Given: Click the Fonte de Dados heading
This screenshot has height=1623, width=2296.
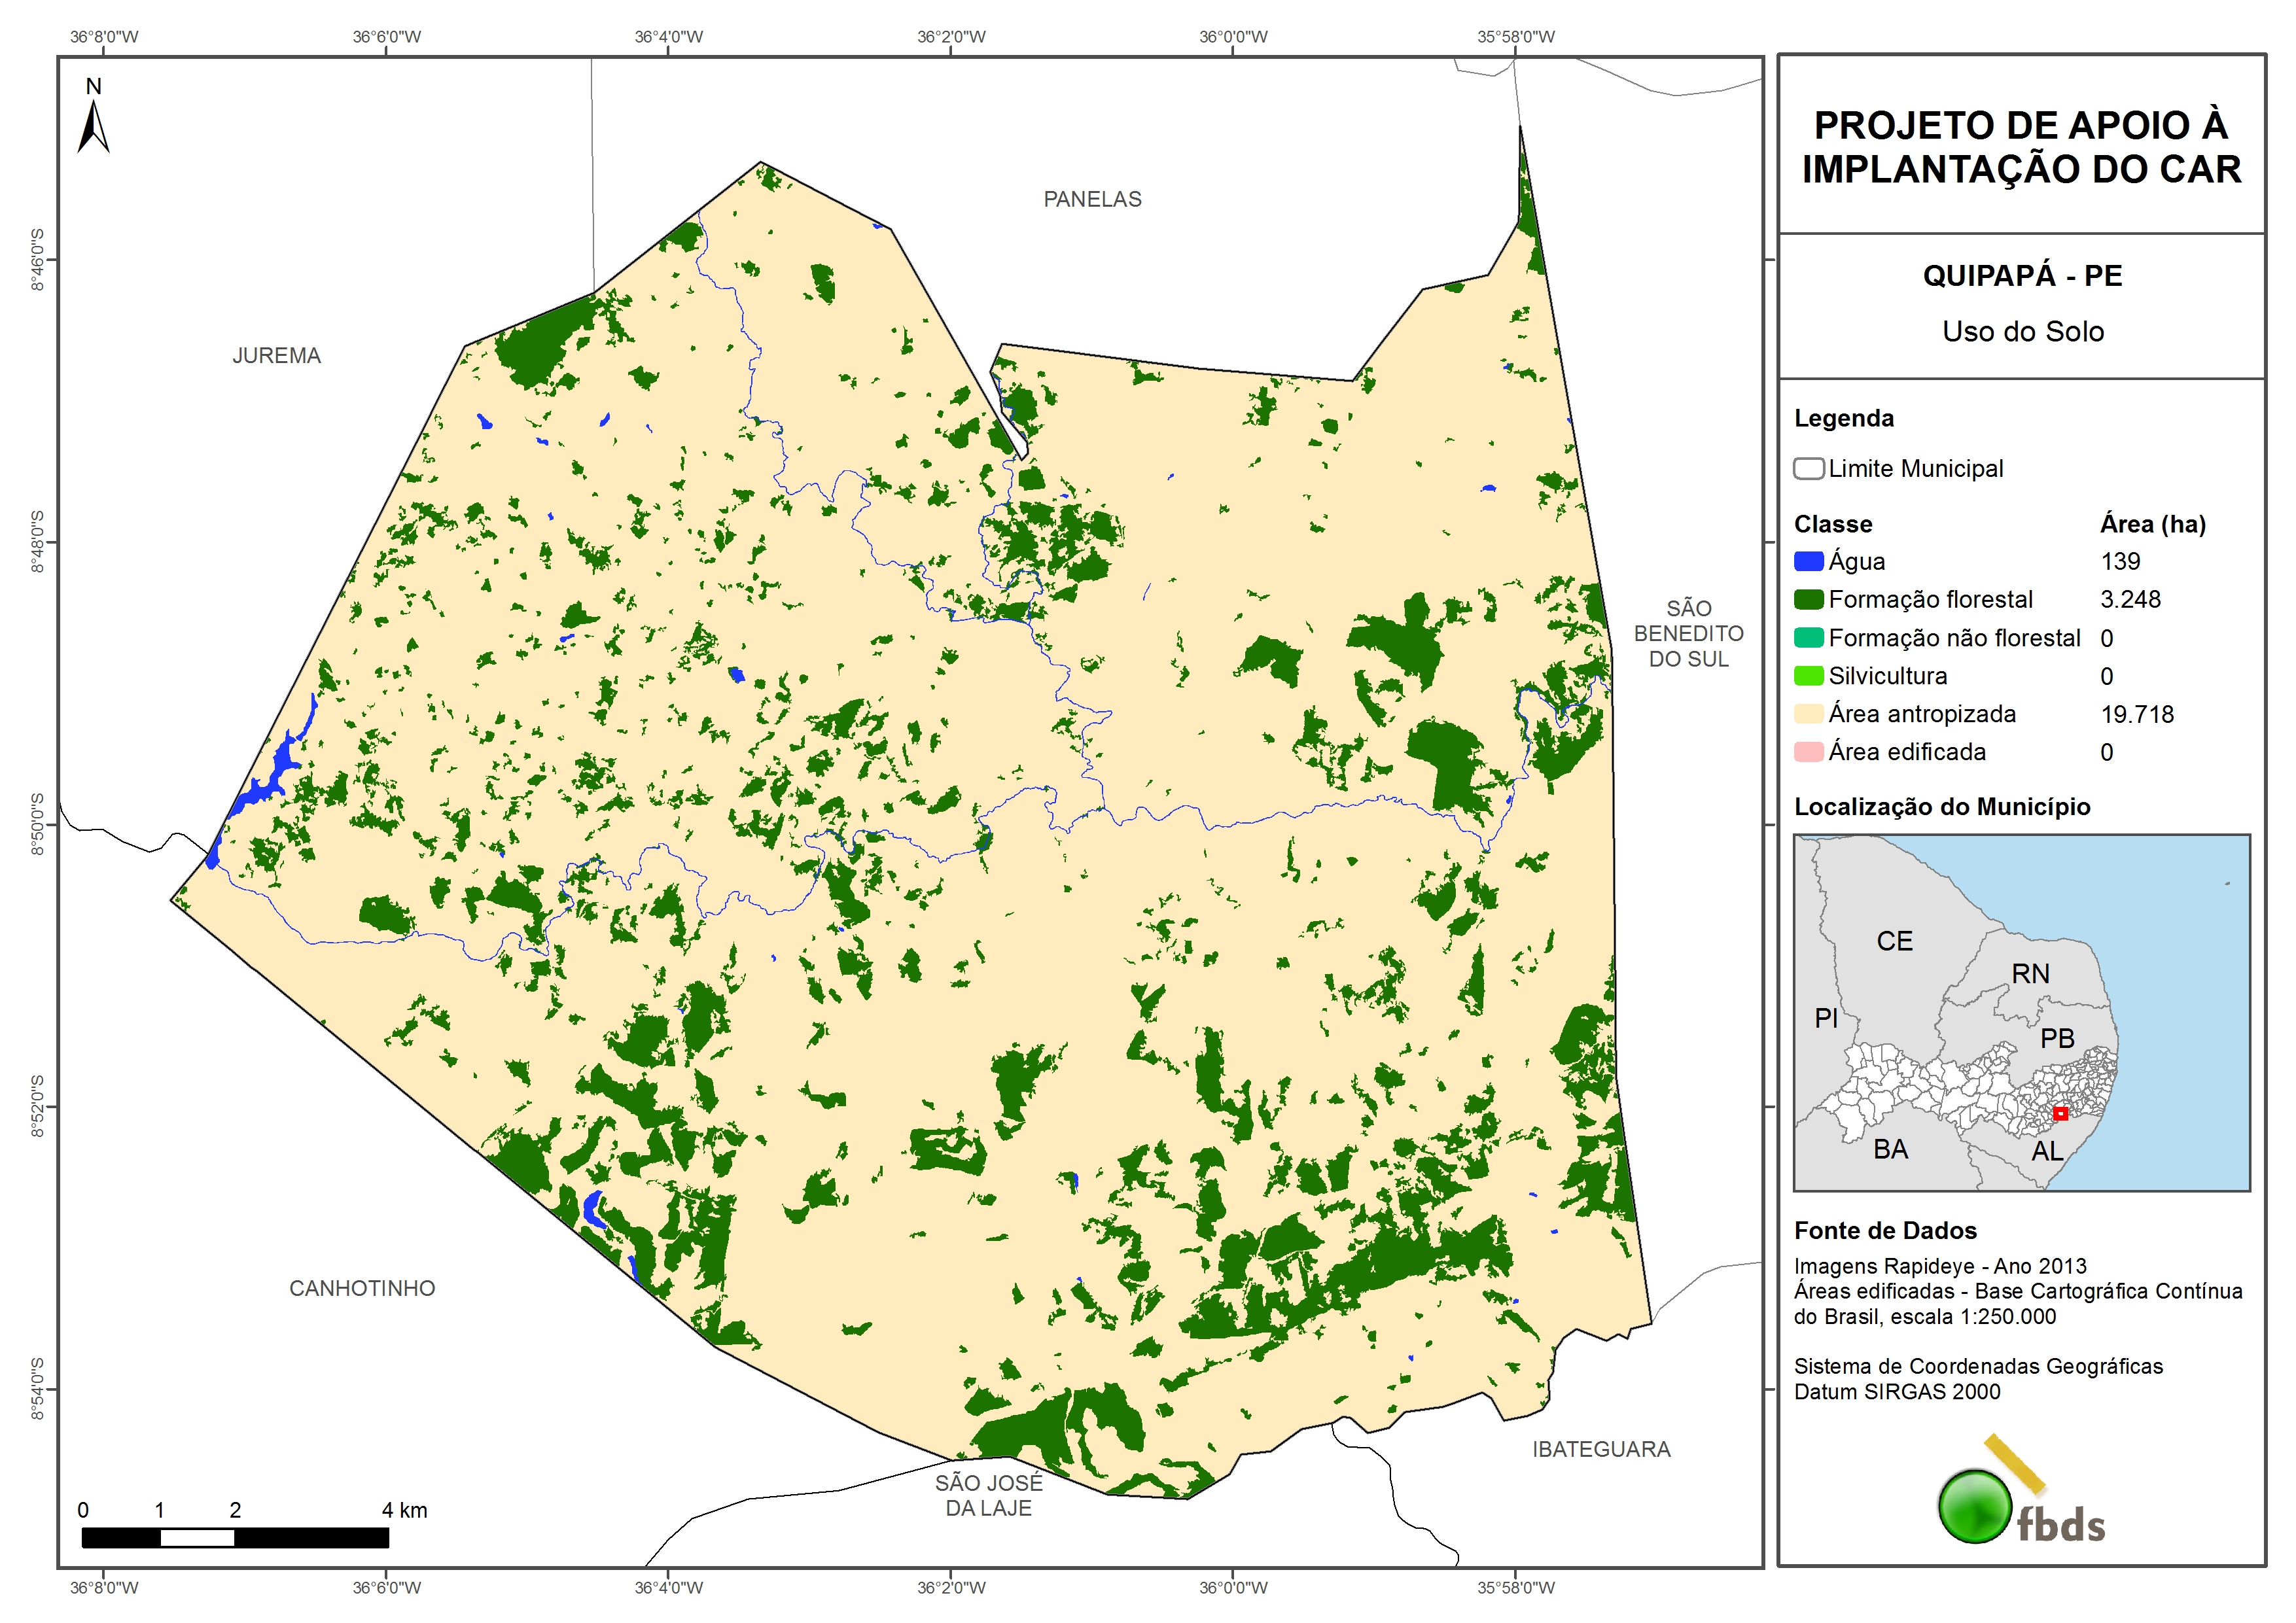Looking at the screenshot, I should [1885, 1231].
